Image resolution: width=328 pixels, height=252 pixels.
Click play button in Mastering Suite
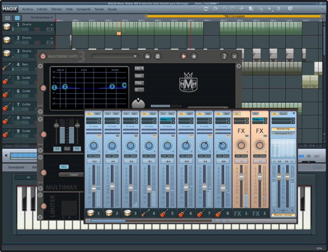click(184, 56)
